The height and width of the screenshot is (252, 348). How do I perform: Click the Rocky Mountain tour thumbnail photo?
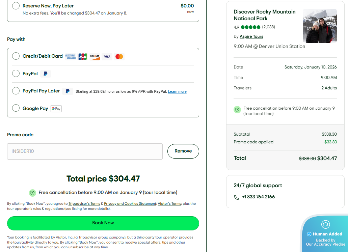click(320, 26)
